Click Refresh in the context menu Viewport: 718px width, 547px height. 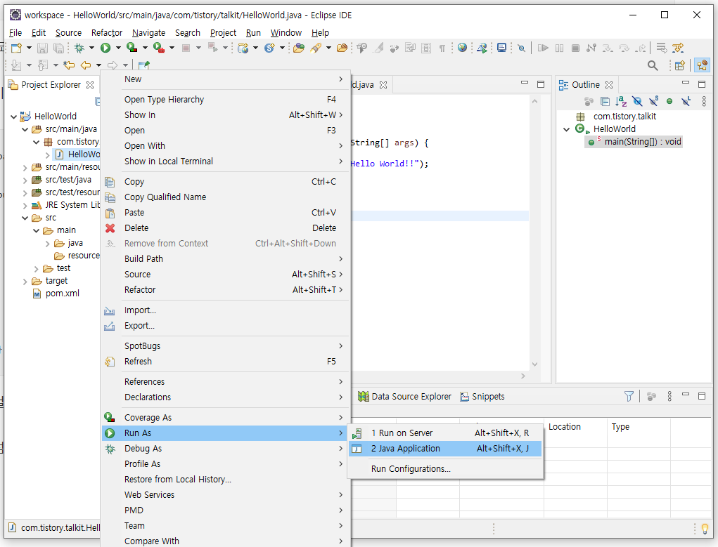tap(225, 362)
